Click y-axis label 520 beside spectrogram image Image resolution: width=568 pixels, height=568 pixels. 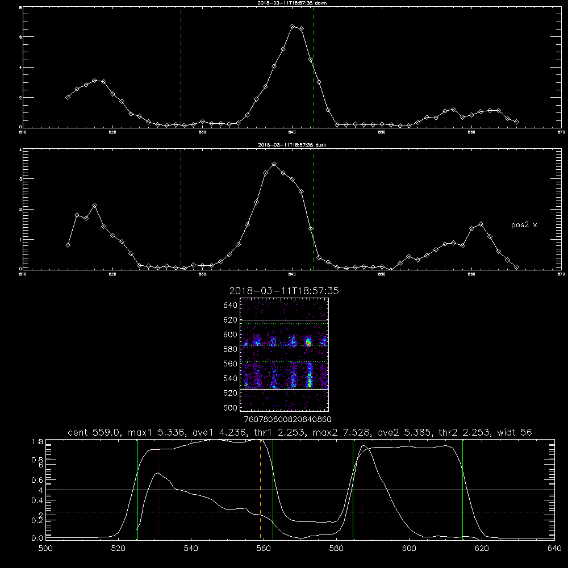click(231, 393)
